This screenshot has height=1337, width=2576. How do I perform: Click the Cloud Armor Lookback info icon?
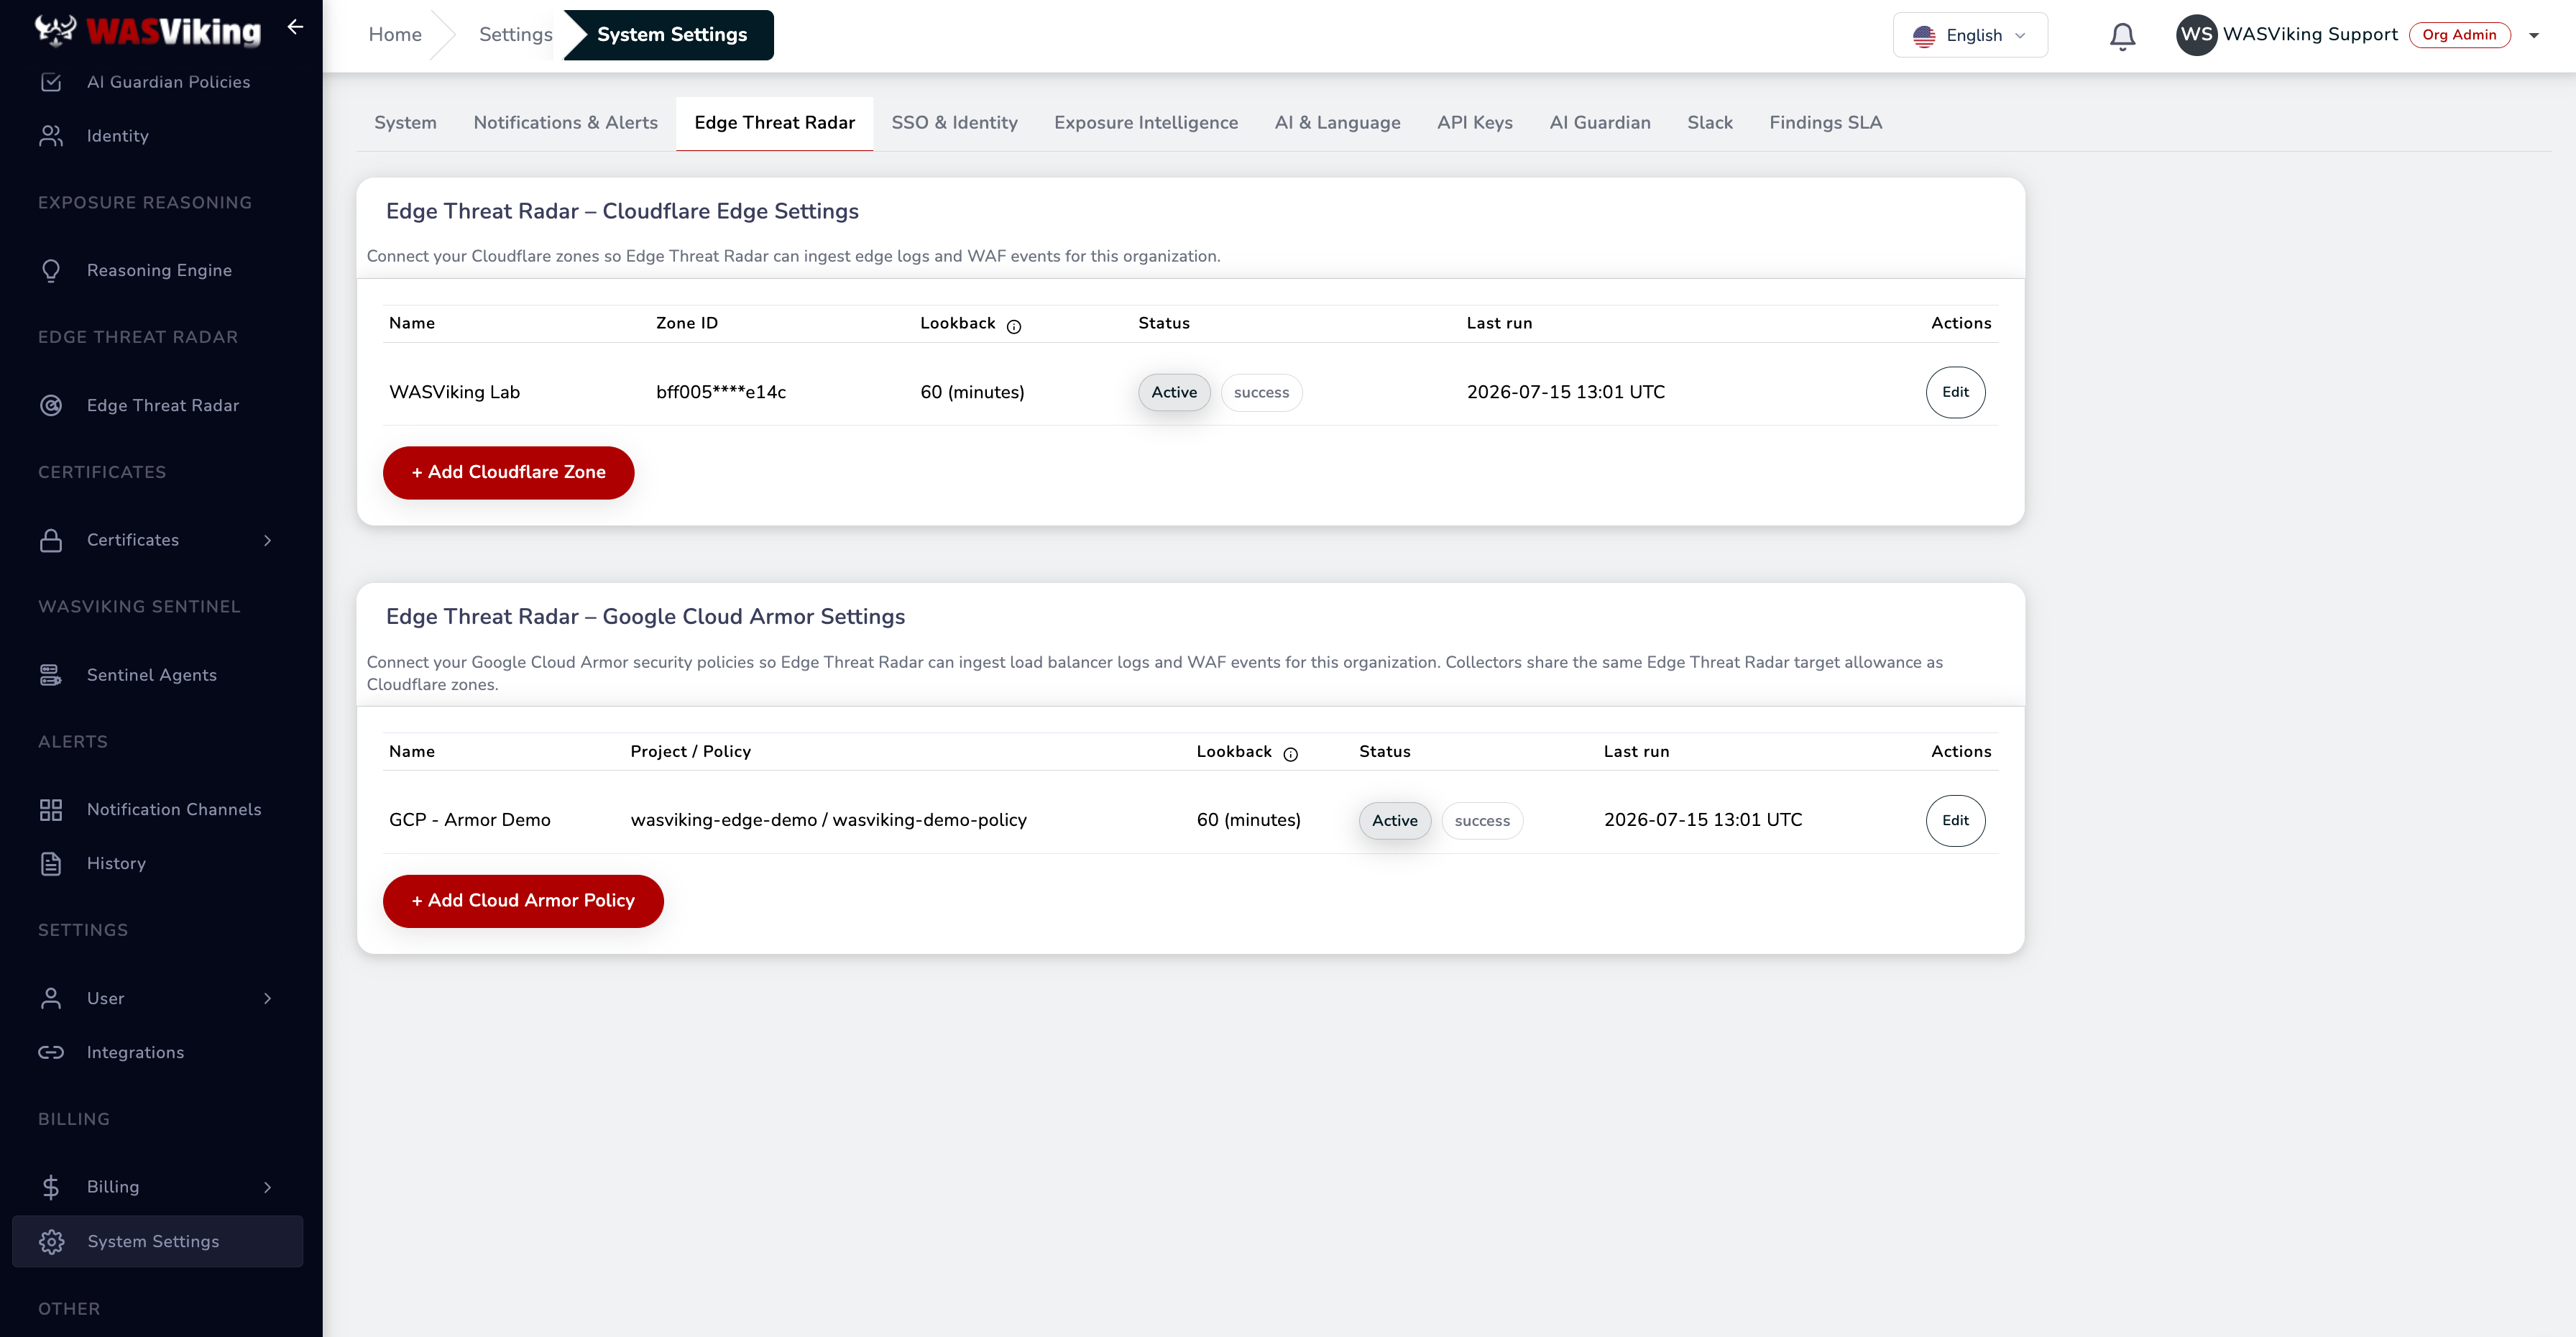click(x=1290, y=754)
